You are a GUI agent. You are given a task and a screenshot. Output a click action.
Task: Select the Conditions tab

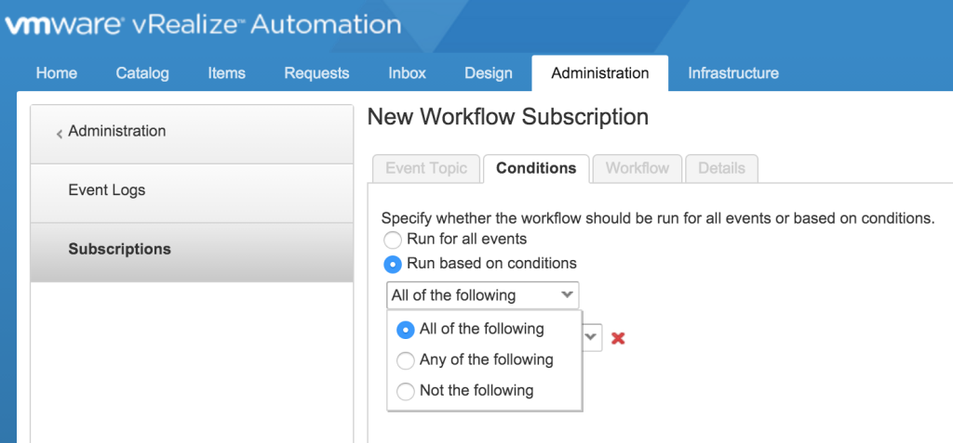click(536, 168)
